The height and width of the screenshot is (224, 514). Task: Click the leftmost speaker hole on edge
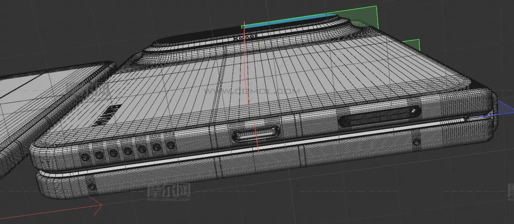point(85,157)
